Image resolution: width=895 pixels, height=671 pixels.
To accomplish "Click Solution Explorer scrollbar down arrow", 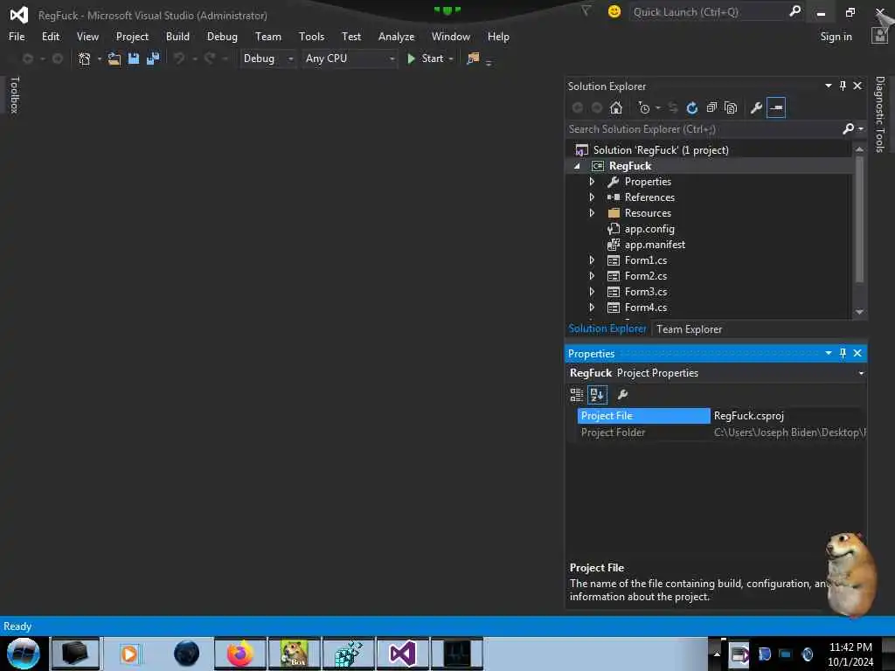I will click(x=859, y=312).
